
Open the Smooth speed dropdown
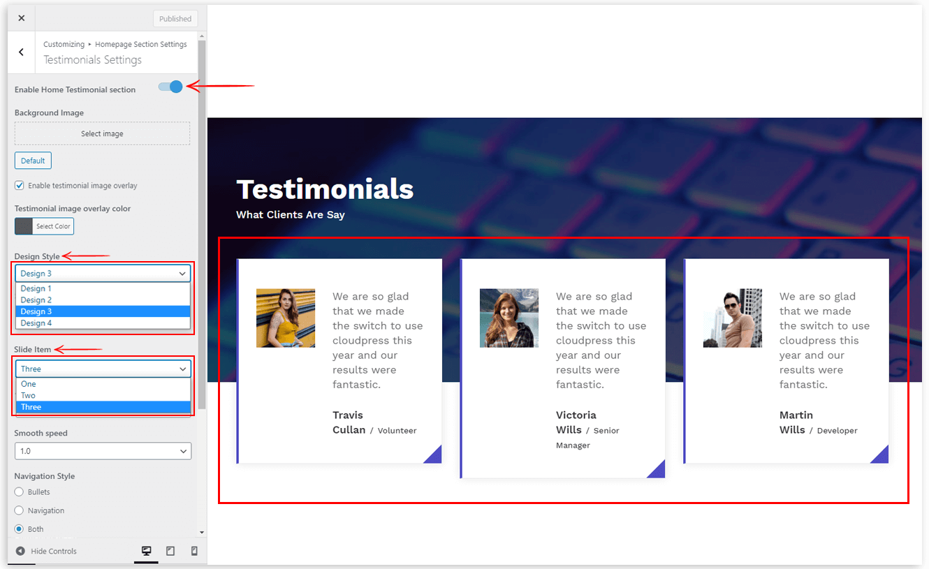click(103, 451)
